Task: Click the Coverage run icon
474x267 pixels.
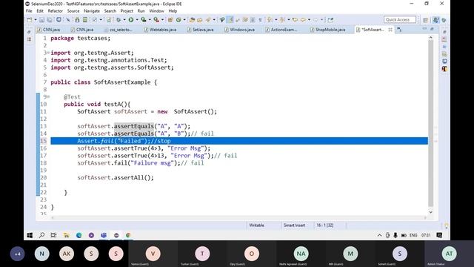Action: (143, 20)
